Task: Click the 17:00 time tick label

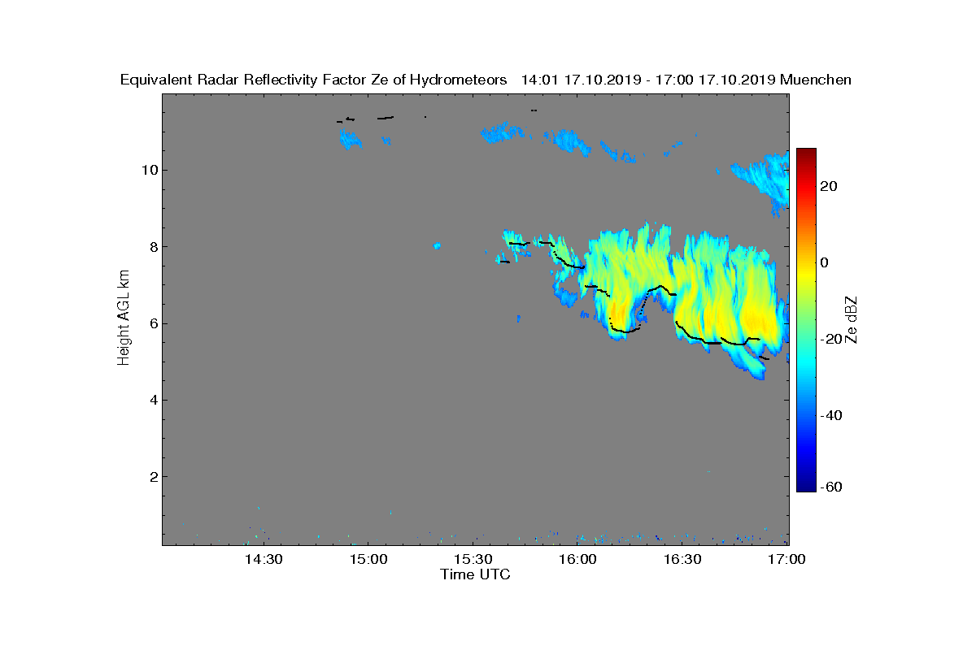Action: [787, 559]
